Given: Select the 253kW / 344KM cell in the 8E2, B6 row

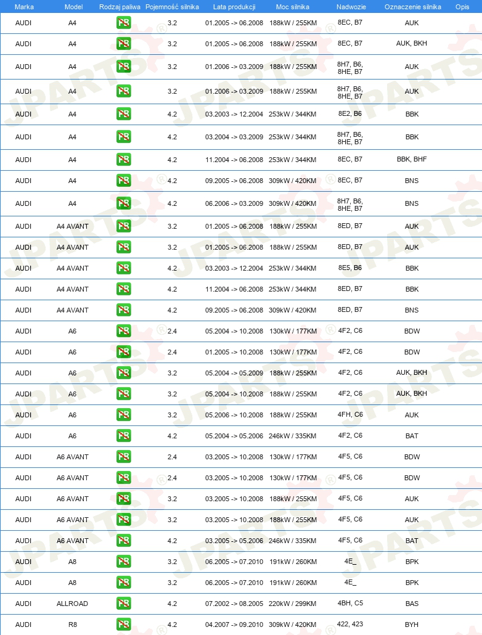Looking at the screenshot, I should tap(292, 114).
